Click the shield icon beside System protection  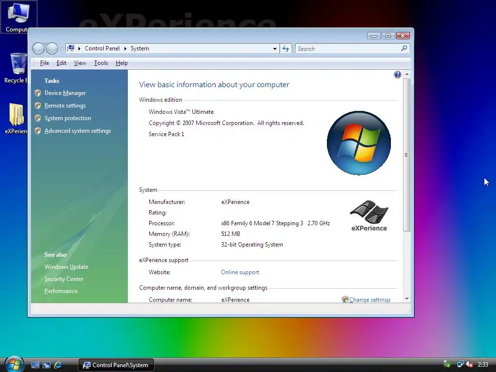(38, 118)
